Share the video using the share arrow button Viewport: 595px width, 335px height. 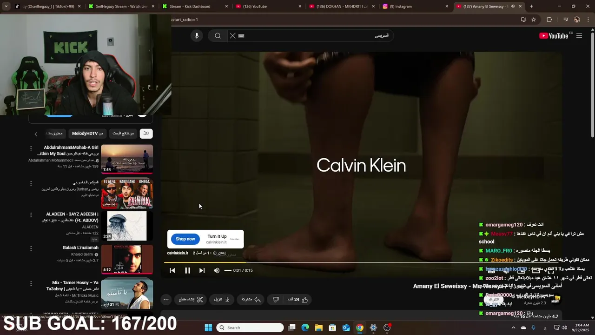coord(251,300)
